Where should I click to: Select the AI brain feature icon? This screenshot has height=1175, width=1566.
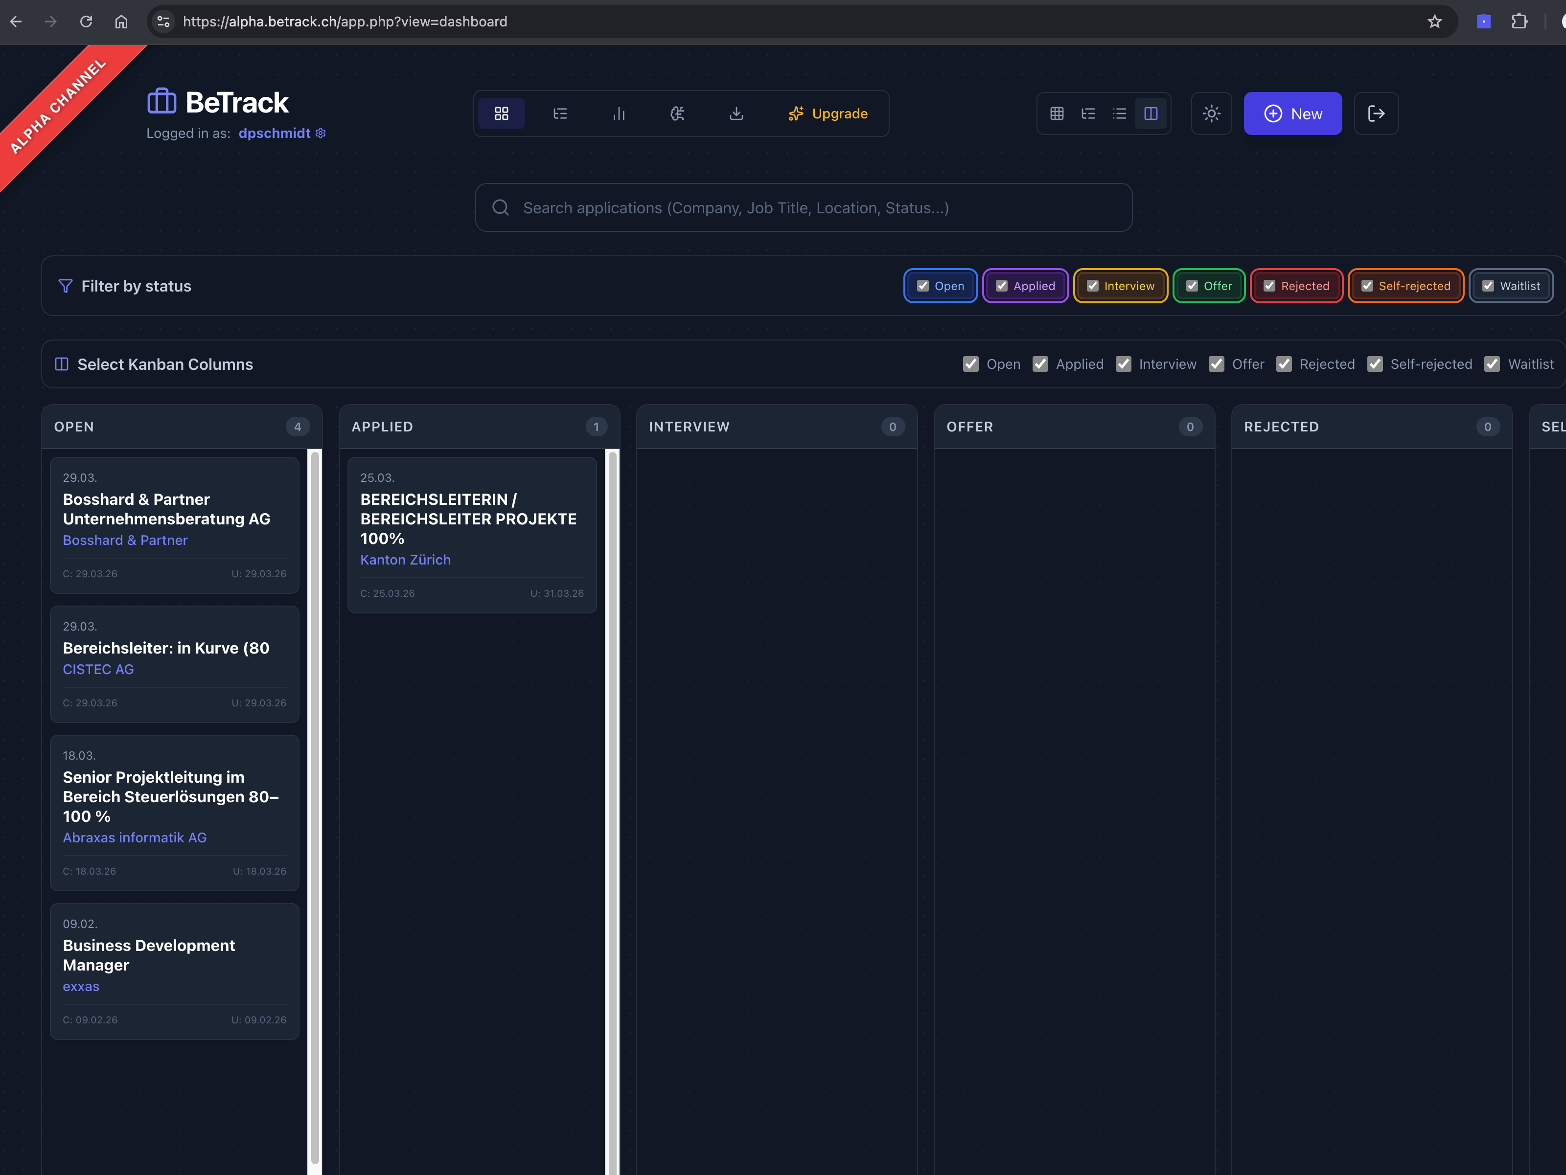pyautogui.click(x=677, y=113)
